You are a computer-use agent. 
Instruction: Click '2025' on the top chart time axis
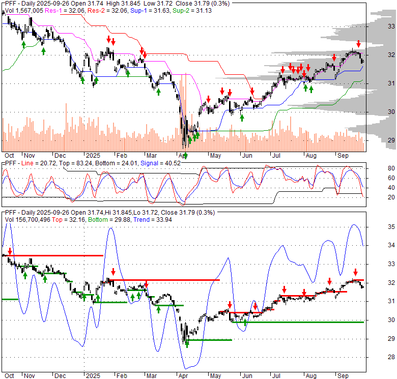point(93,156)
